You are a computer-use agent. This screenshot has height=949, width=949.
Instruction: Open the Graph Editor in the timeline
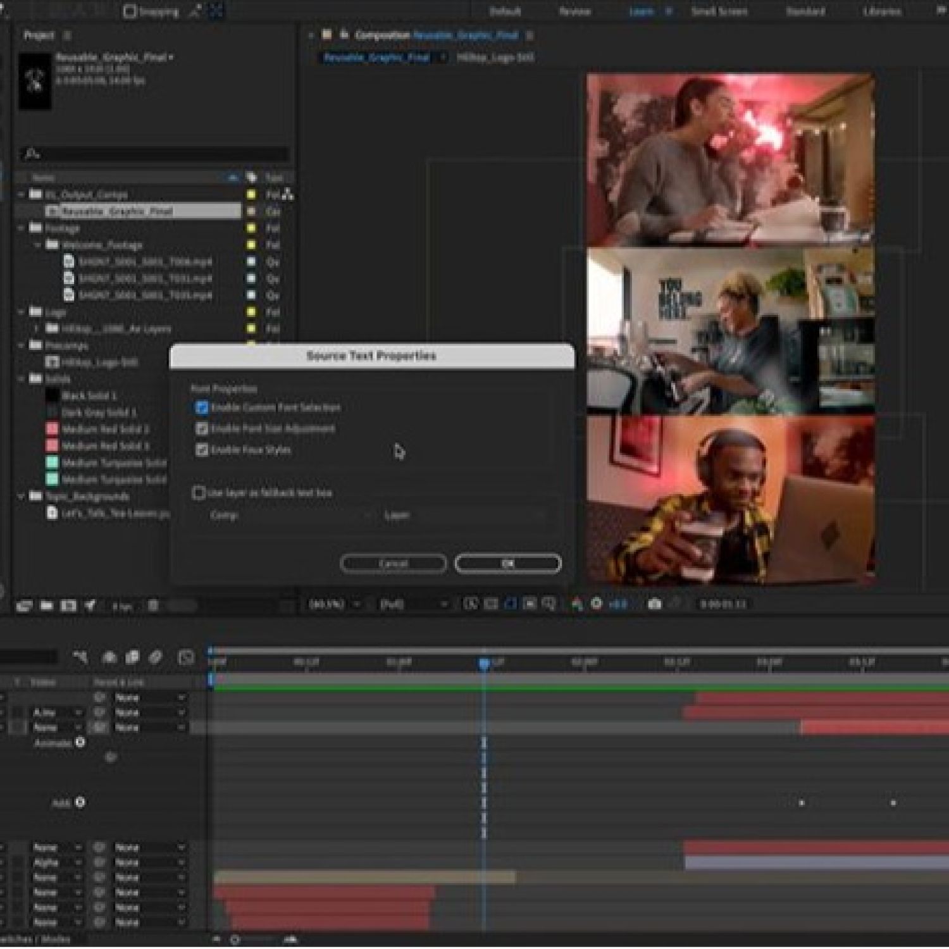[186, 657]
